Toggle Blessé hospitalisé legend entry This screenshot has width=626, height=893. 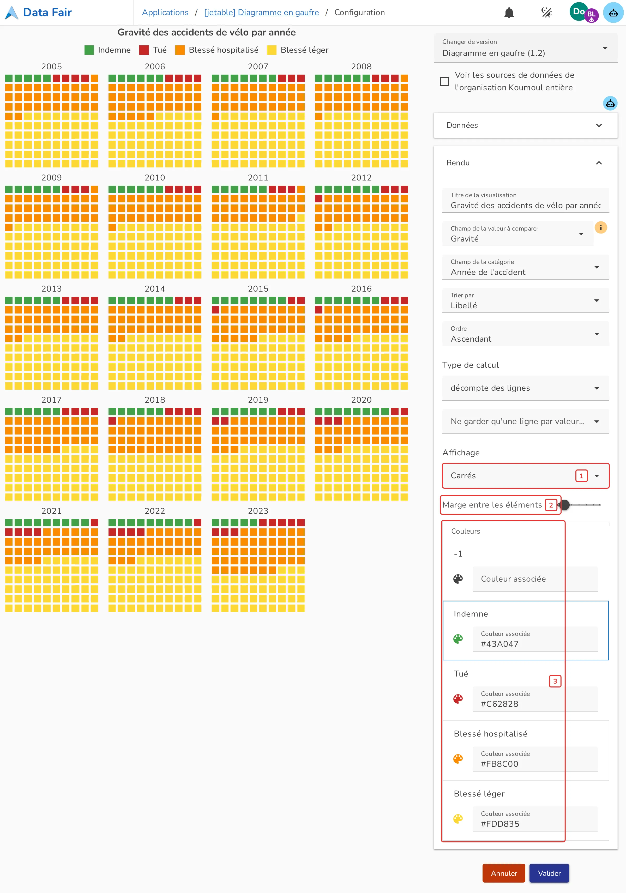tap(217, 50)
